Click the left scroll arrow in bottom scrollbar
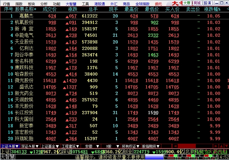 coord(175,146)
